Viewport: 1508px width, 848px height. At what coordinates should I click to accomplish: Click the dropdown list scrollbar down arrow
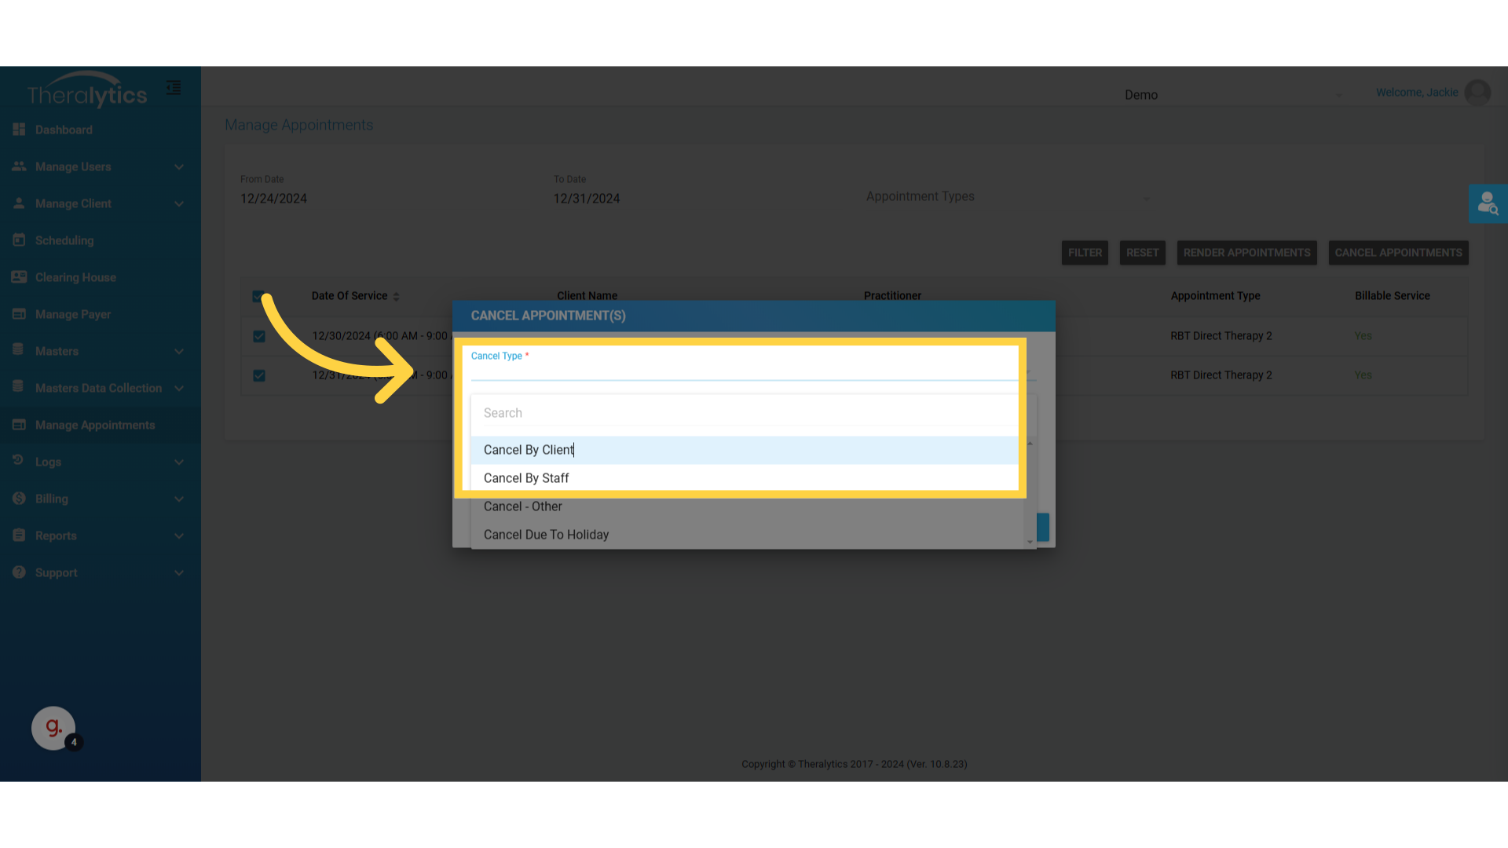point(1030,542)
